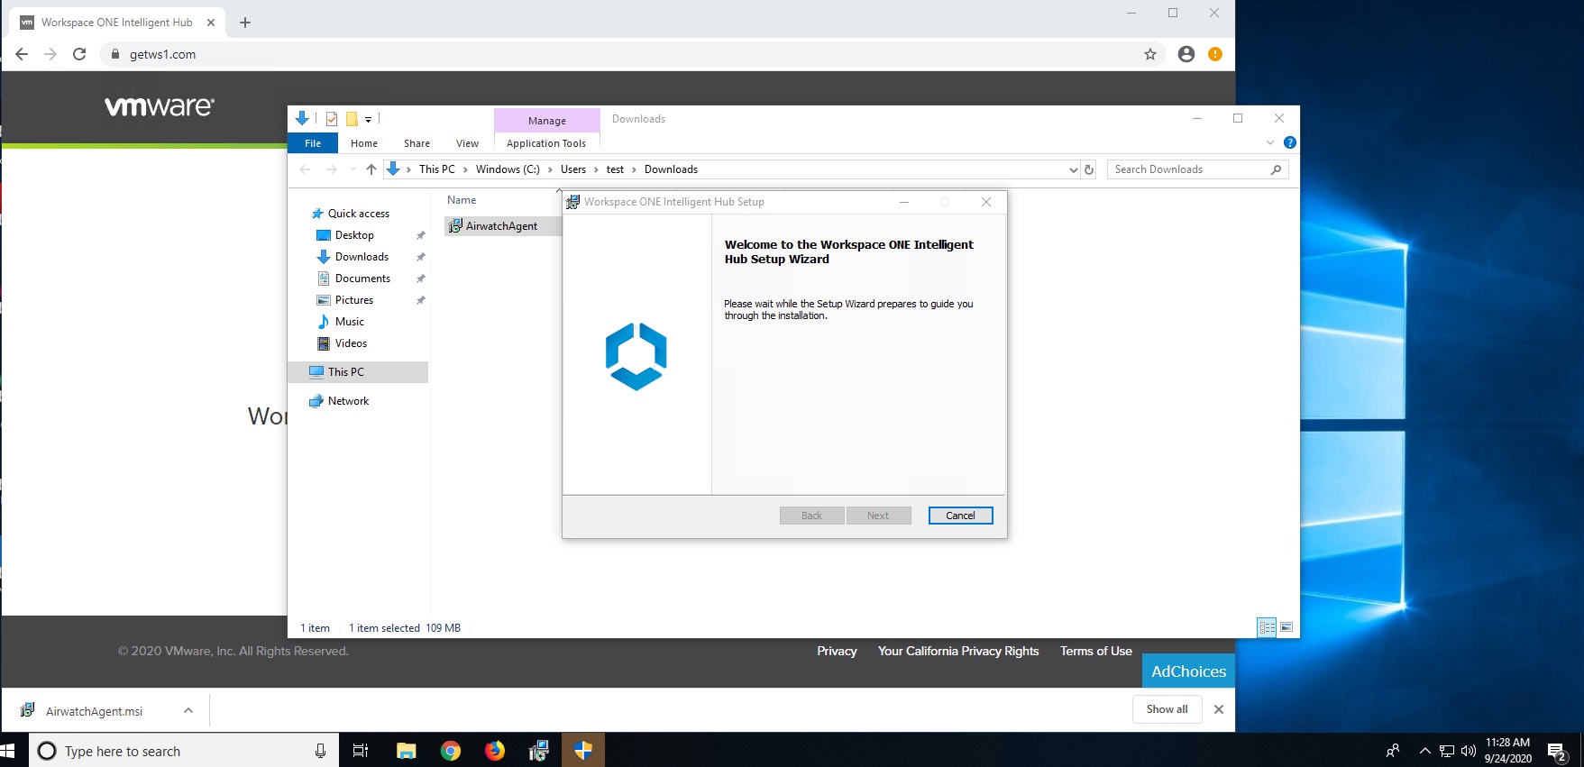Bookmark this page with the star icon
1584x767 pixels.
pyautogui.click(x=1150, y=54)
